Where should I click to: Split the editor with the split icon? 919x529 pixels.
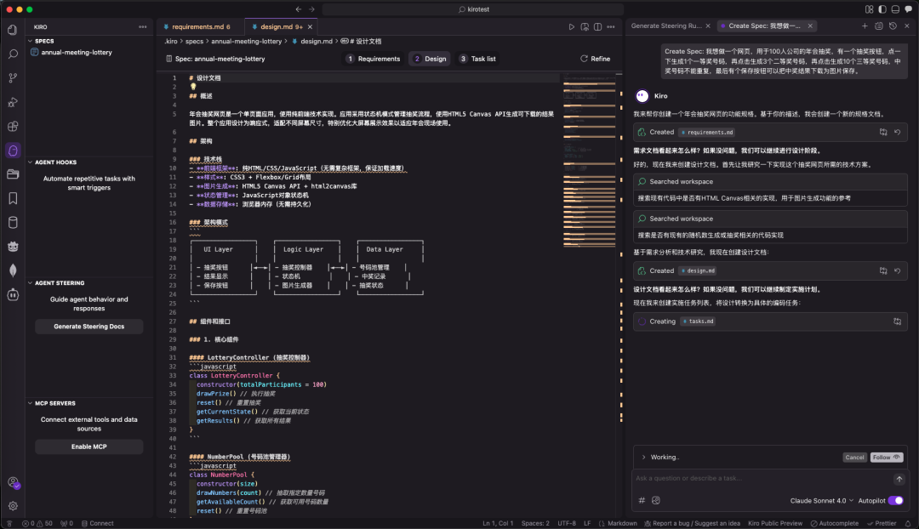598,27
